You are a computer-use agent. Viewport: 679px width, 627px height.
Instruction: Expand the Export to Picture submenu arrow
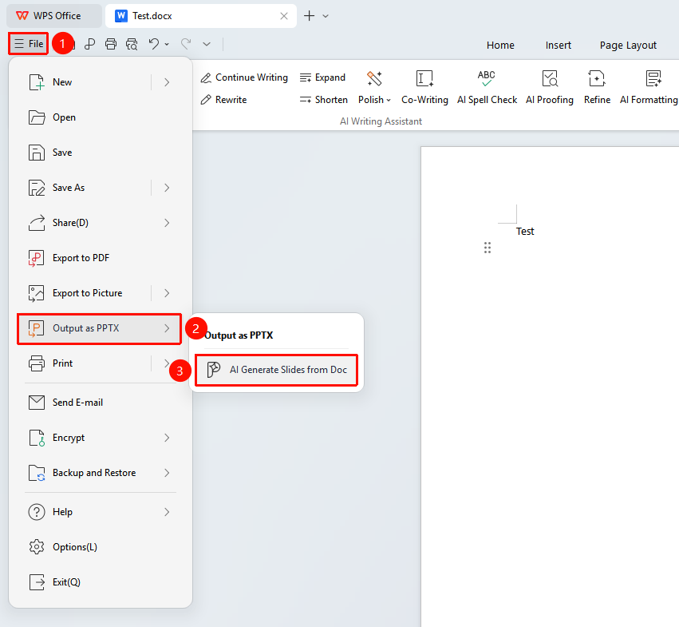(167, 293)
